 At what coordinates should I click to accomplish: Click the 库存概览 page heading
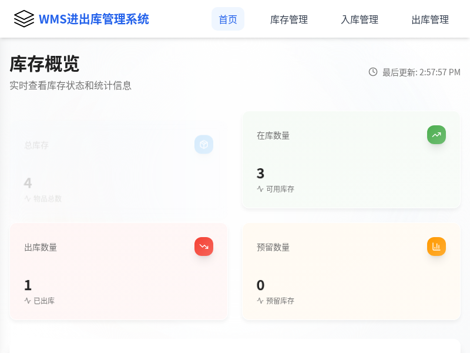45,64
